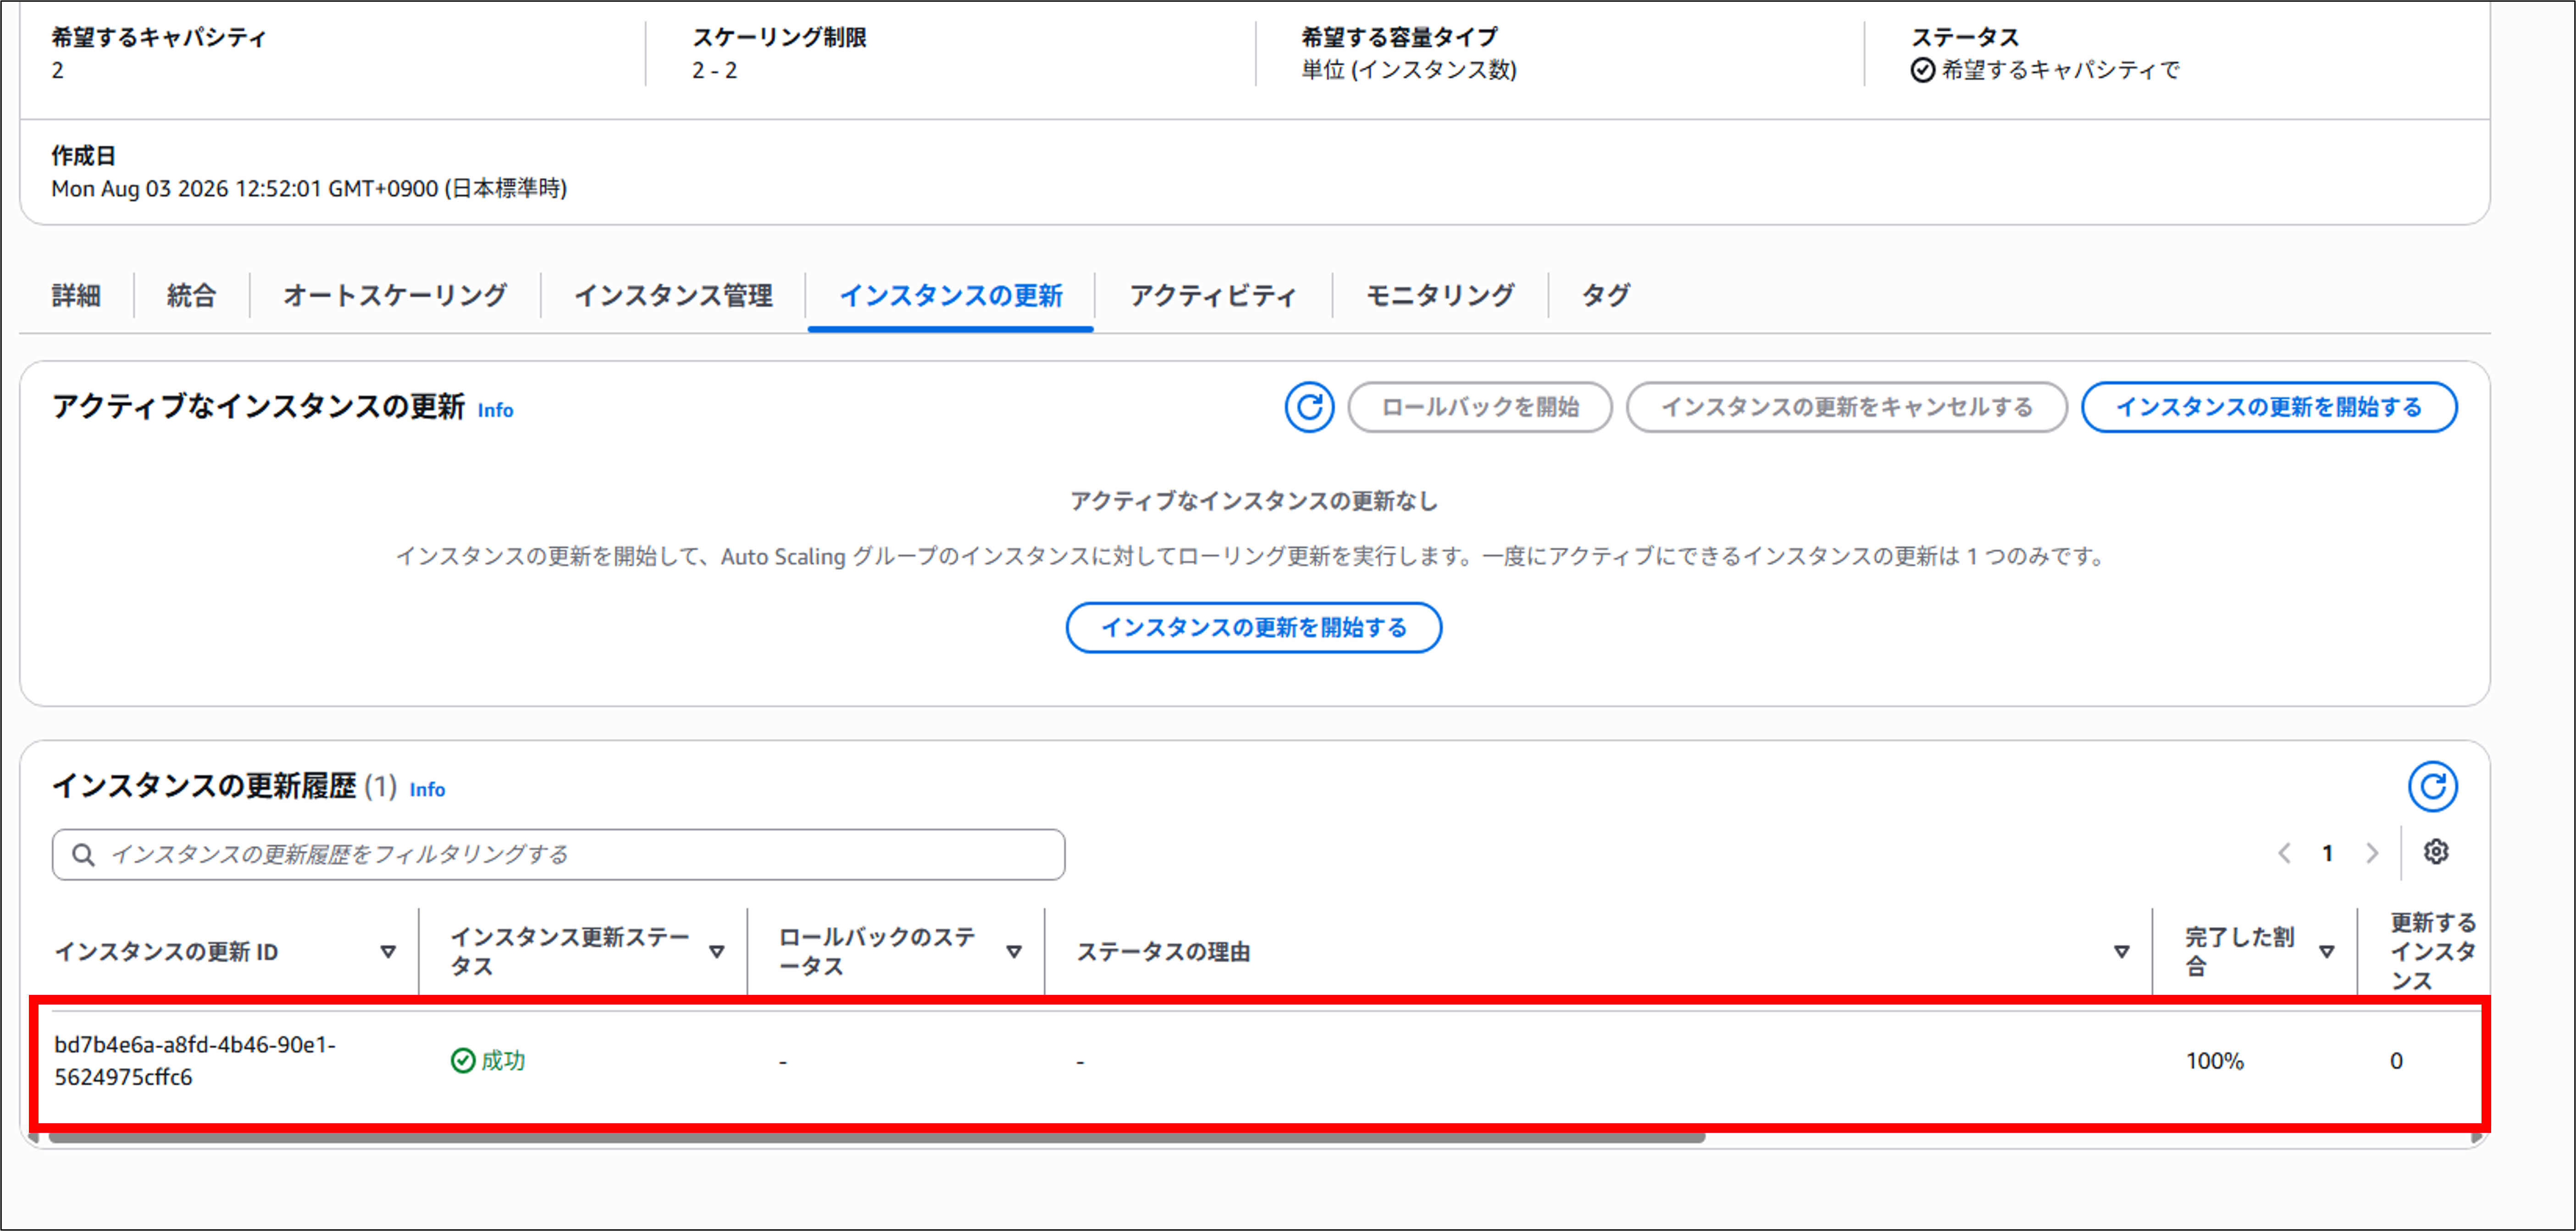Click creation date Mon Aug 03 2026 text
Image resolution: width=2576 pixels, height=1231 pixels.
(x=309, y=188)
